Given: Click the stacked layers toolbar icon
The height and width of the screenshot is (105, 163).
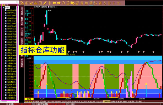Looking at the screenshot, I should [x=49, y=3].
